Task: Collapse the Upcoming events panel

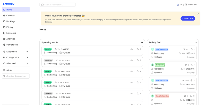Action: [142, 43]
